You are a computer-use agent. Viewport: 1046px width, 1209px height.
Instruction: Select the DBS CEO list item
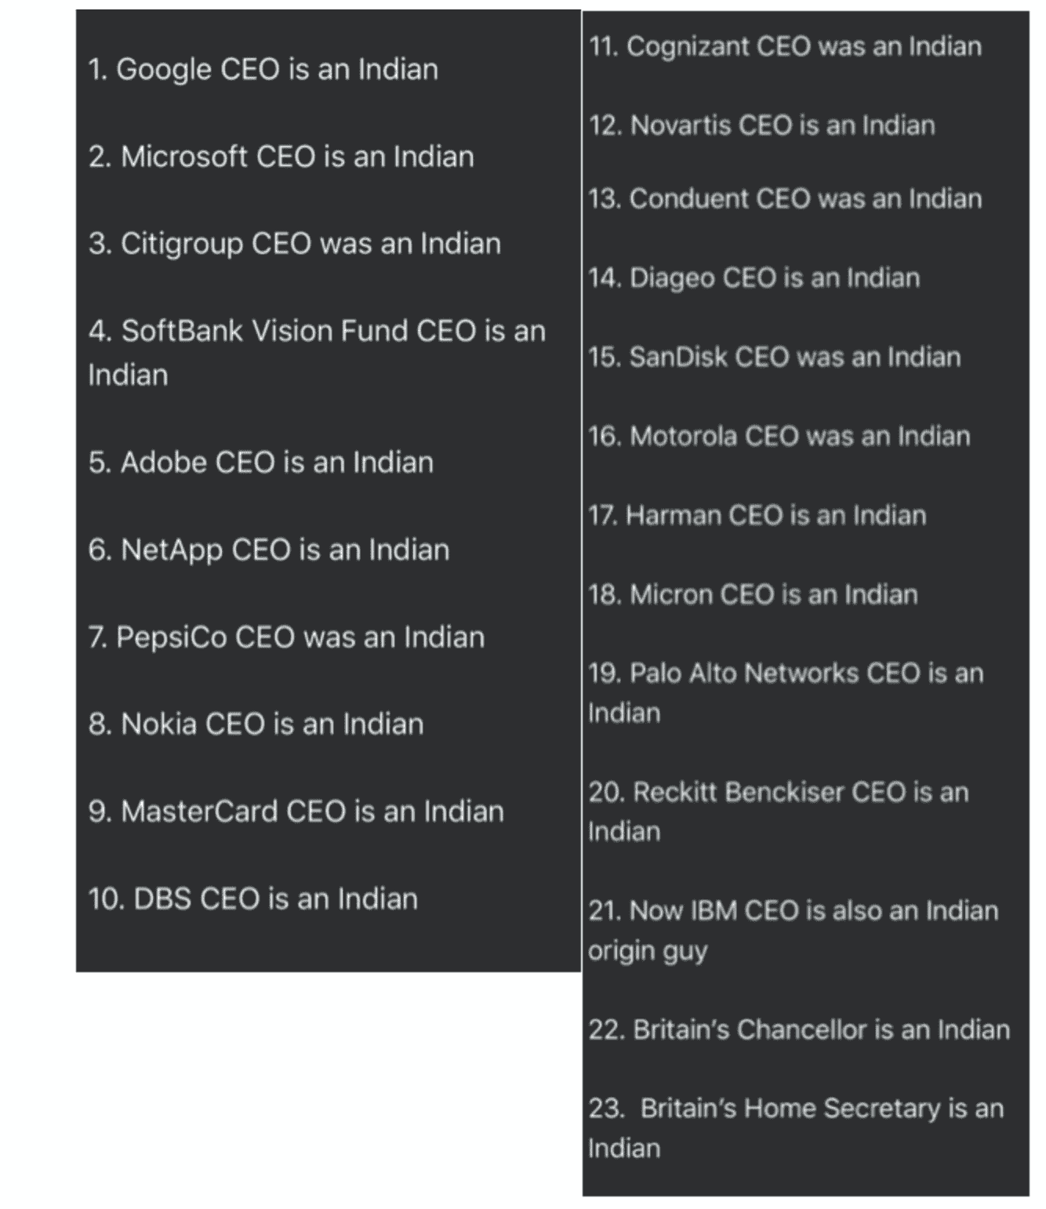pos(252,899)
